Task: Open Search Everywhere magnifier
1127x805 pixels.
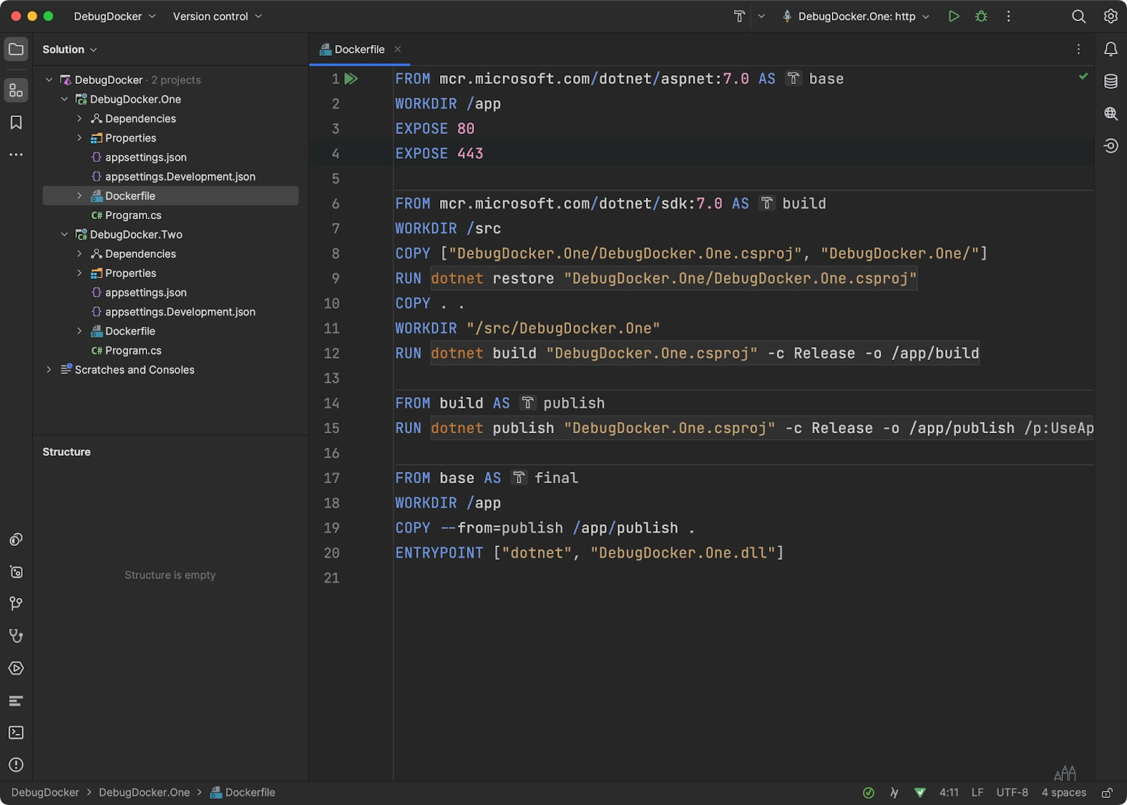Action: click(1078, 16)
